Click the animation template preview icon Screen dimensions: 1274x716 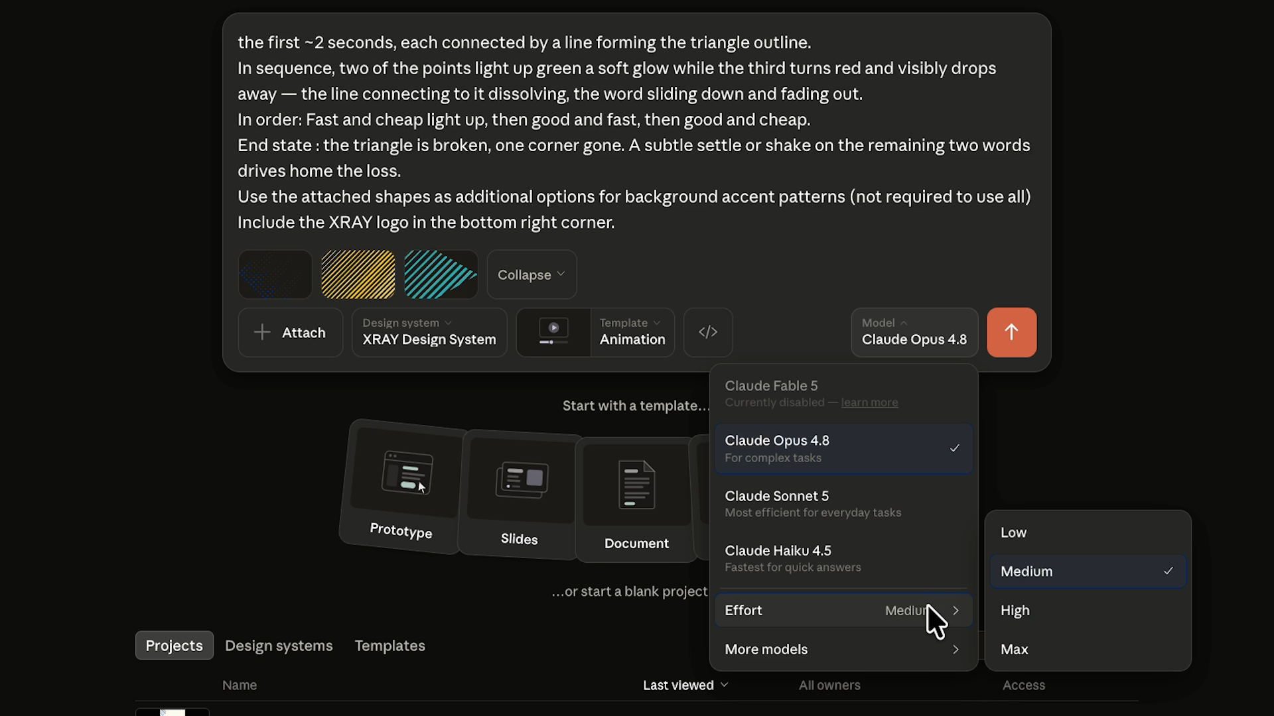553,332
